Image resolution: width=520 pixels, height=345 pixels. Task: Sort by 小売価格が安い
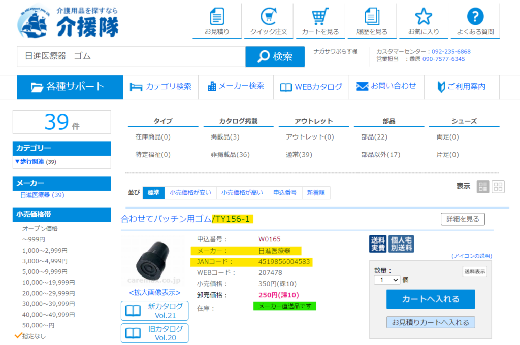[190, 193]
